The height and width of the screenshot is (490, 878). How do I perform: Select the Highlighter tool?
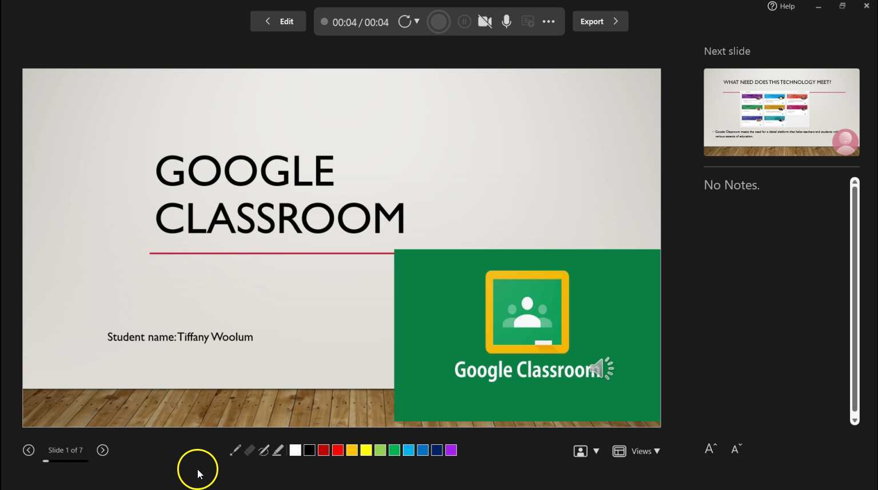pos(278,450)
